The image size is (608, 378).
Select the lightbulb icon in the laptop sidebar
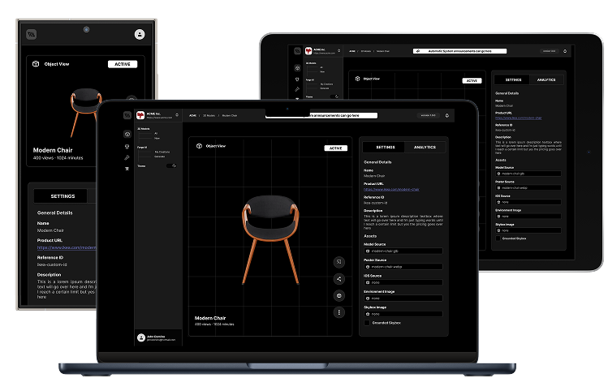[x=127, y=146]
